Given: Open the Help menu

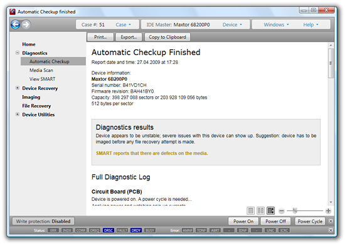Looking at the screenshot, I should [310, 25].
